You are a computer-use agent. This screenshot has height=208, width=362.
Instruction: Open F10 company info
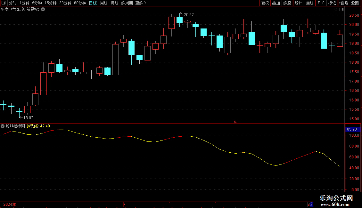pos(321,3)
